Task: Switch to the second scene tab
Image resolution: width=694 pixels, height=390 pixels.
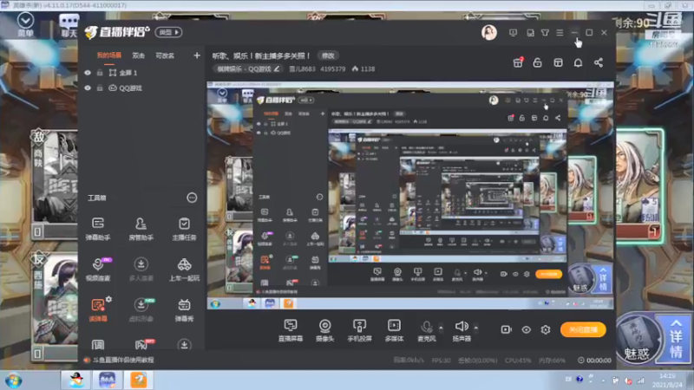Action: (138, 55)
